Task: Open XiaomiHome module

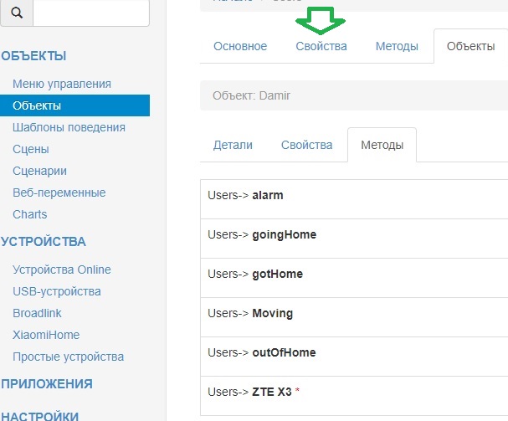Action: click(x=46, y=335)
